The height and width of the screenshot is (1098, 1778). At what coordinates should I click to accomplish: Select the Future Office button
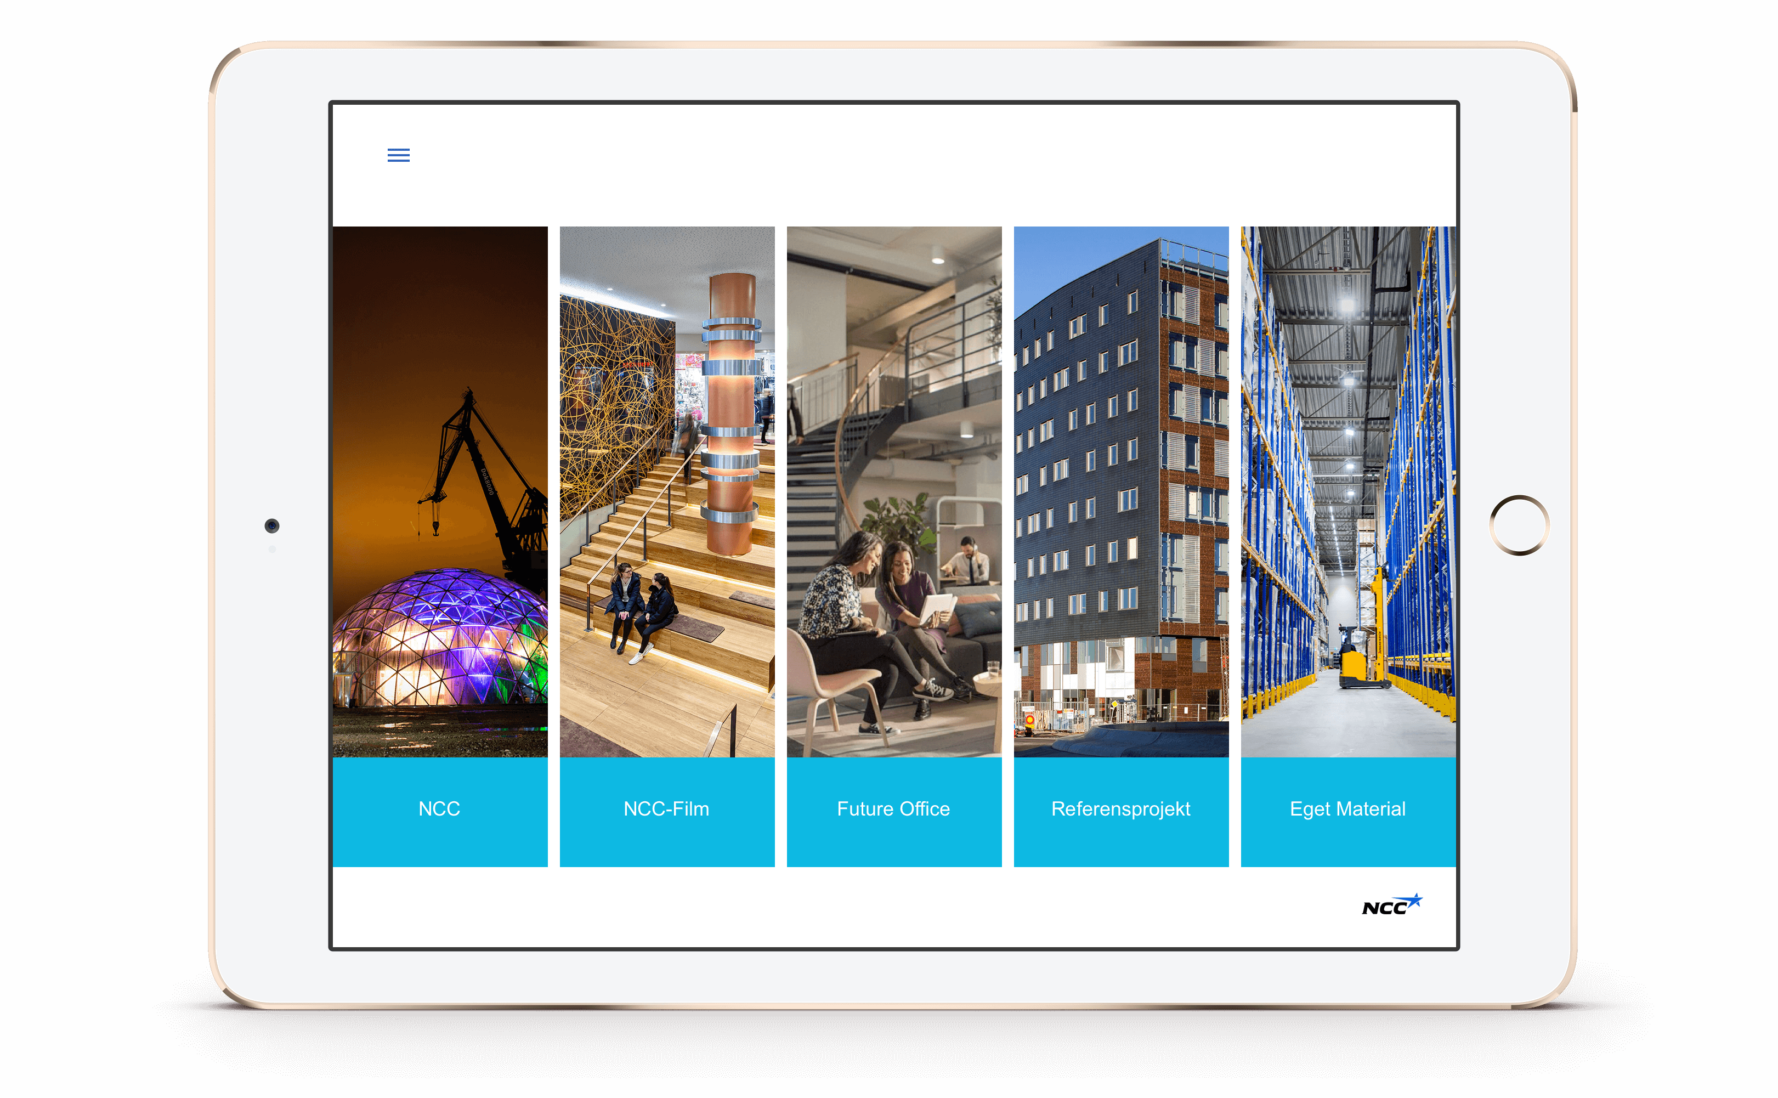pyautogui.click(x=894, y=812)
